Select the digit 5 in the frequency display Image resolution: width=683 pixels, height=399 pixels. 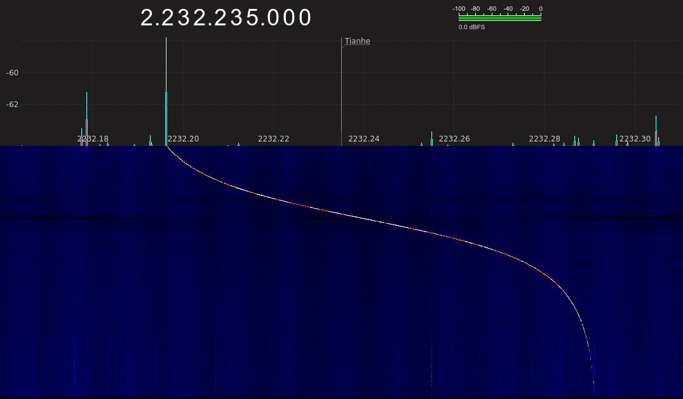point(252,18)
